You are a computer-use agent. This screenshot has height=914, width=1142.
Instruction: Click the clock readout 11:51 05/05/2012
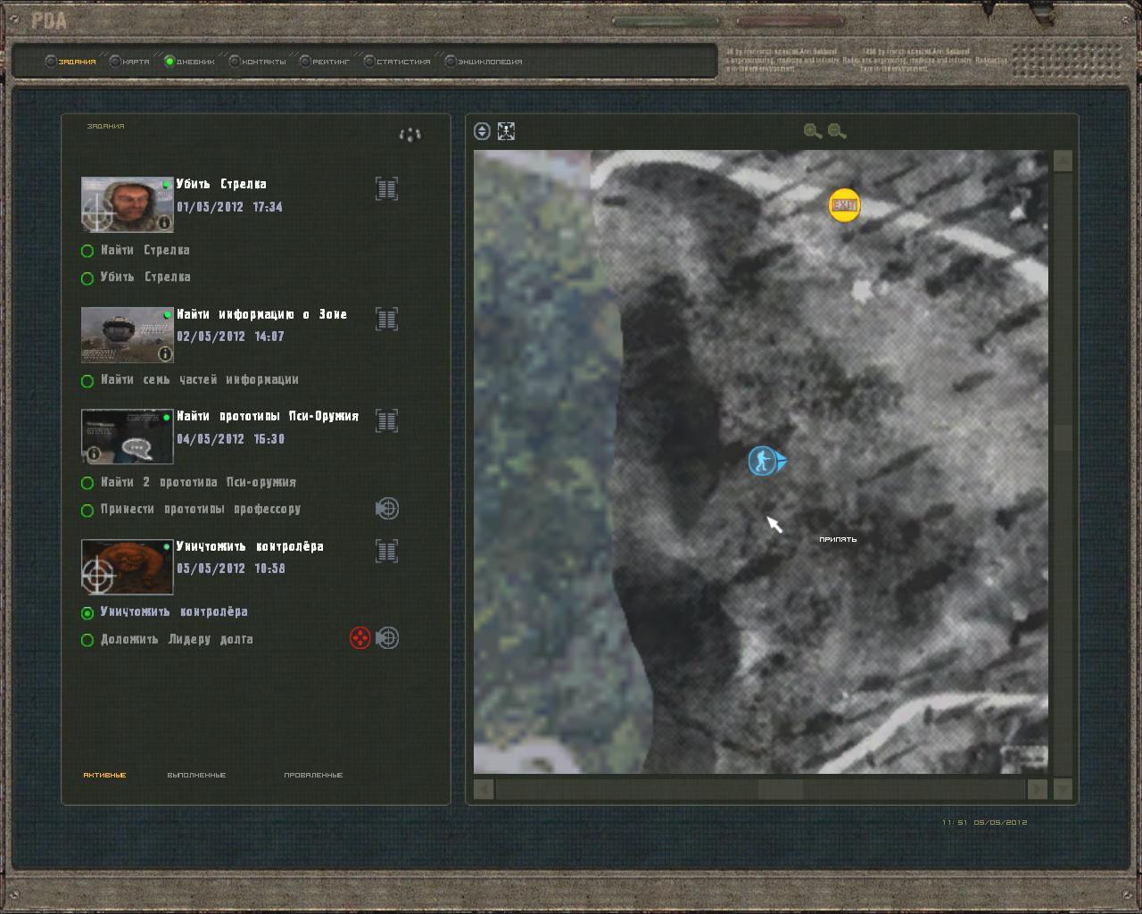point(985,822)
